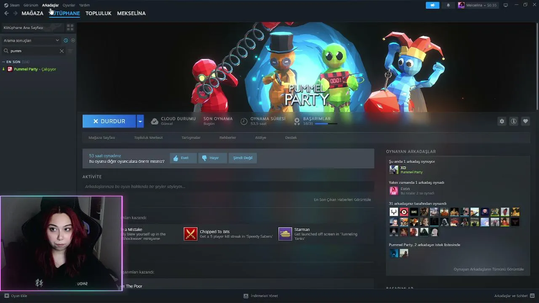The height and width of the screenshot is (303, 539).
Task: Click the achievements progress bar
Action: 326,124
